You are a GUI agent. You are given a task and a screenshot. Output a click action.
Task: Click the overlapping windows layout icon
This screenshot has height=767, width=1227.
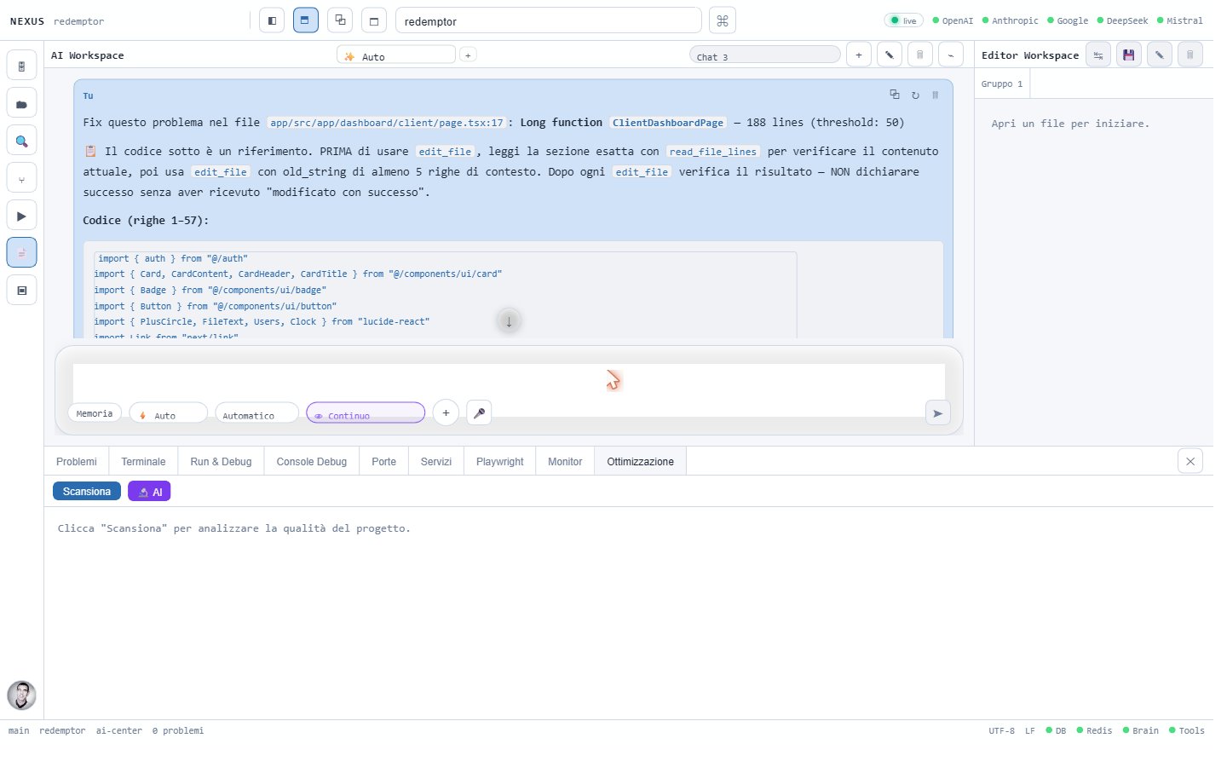[x=340, y=20]
